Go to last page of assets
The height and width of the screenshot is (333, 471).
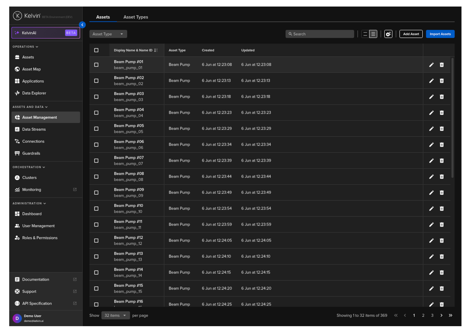pyautogui.click(x=450, y=315)
